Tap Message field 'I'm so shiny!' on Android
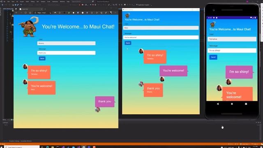This screenshot has width=263, height=148. click(232, 51)
